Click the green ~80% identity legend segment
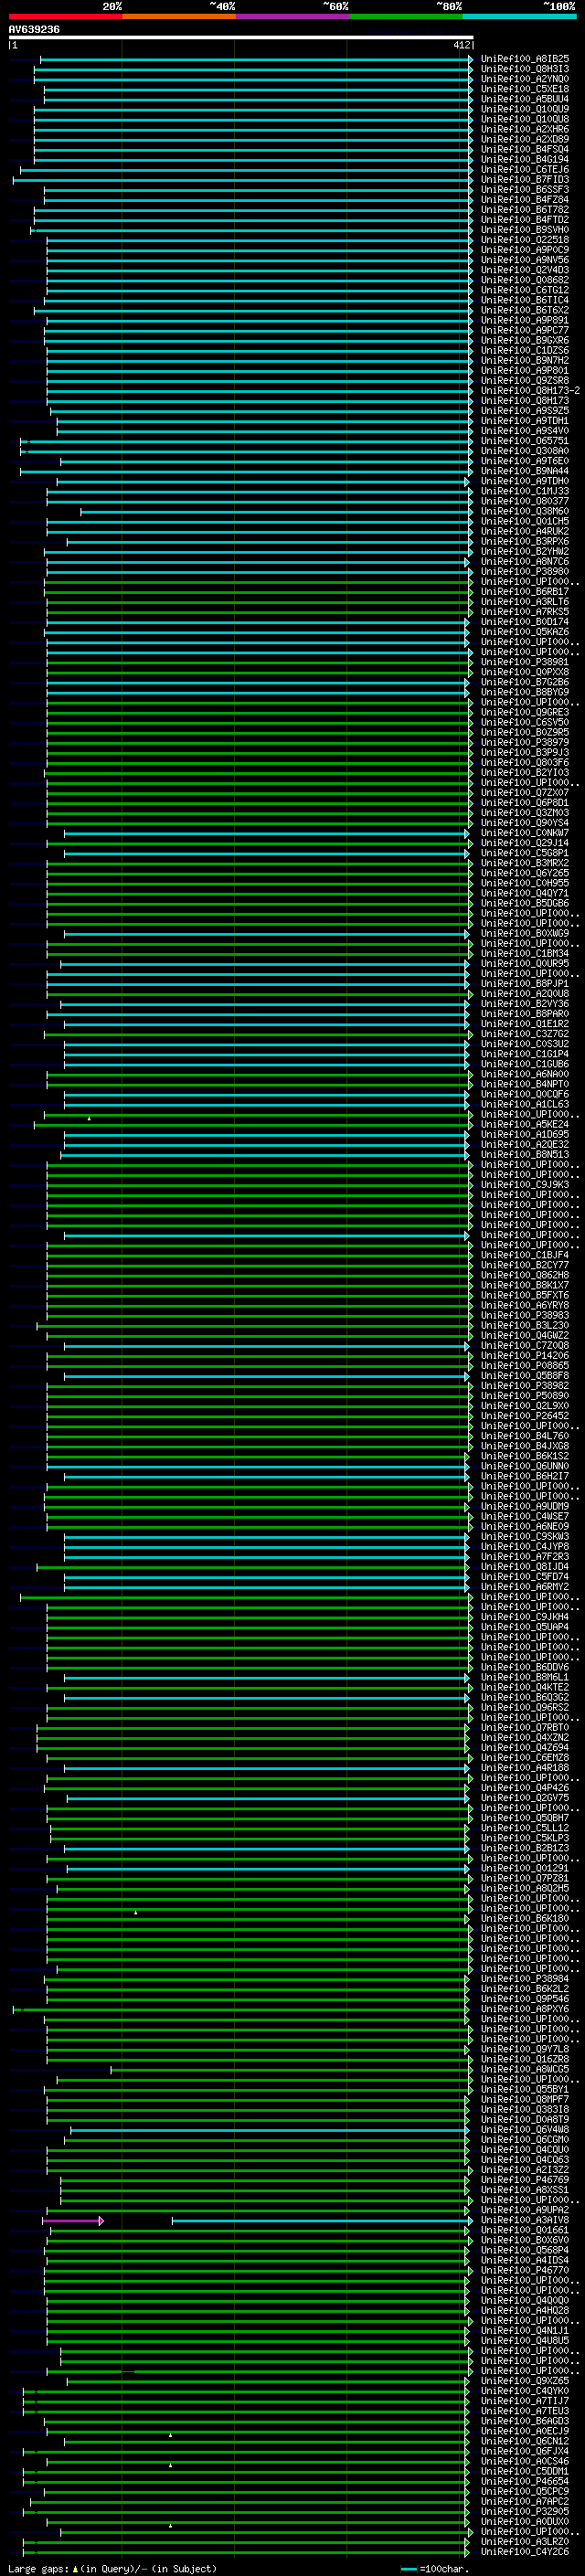585x2576 pixels. coord(404,16)
